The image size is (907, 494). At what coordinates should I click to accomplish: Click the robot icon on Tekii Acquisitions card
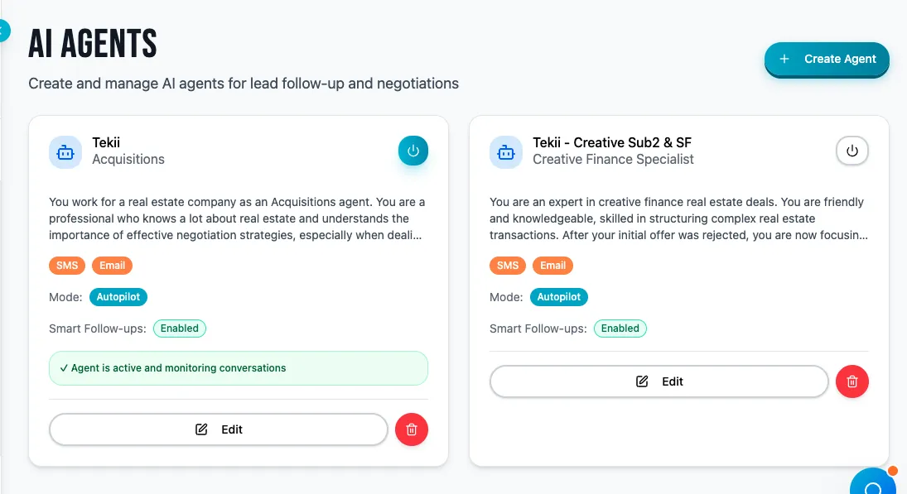(65, 152)
